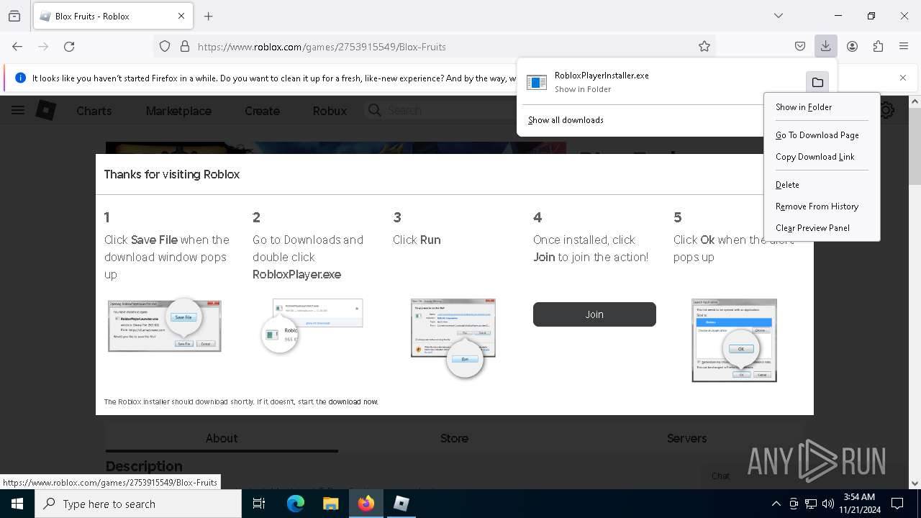Go back to previous page
Viewport: 921px width, 518px height.
coord(17,46)
